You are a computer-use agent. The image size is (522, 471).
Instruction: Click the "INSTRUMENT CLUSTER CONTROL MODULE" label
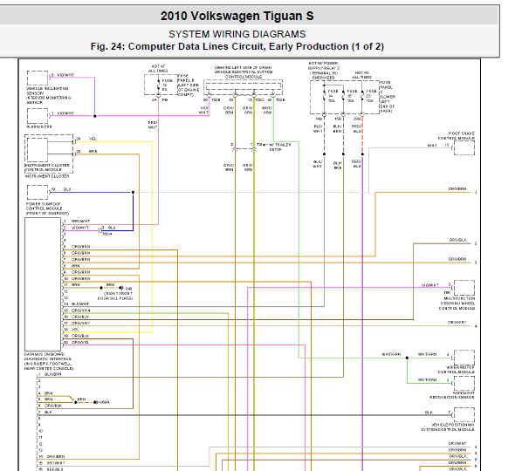click(47, 167)
